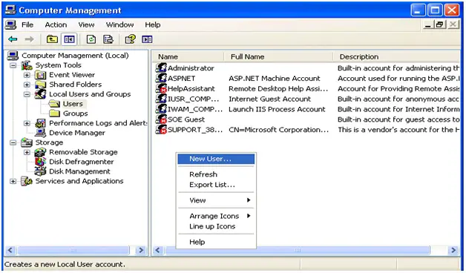Screen dimensions: 466x273
Task: Click the Services and Applications icon
Action: [x=27, y=181]
